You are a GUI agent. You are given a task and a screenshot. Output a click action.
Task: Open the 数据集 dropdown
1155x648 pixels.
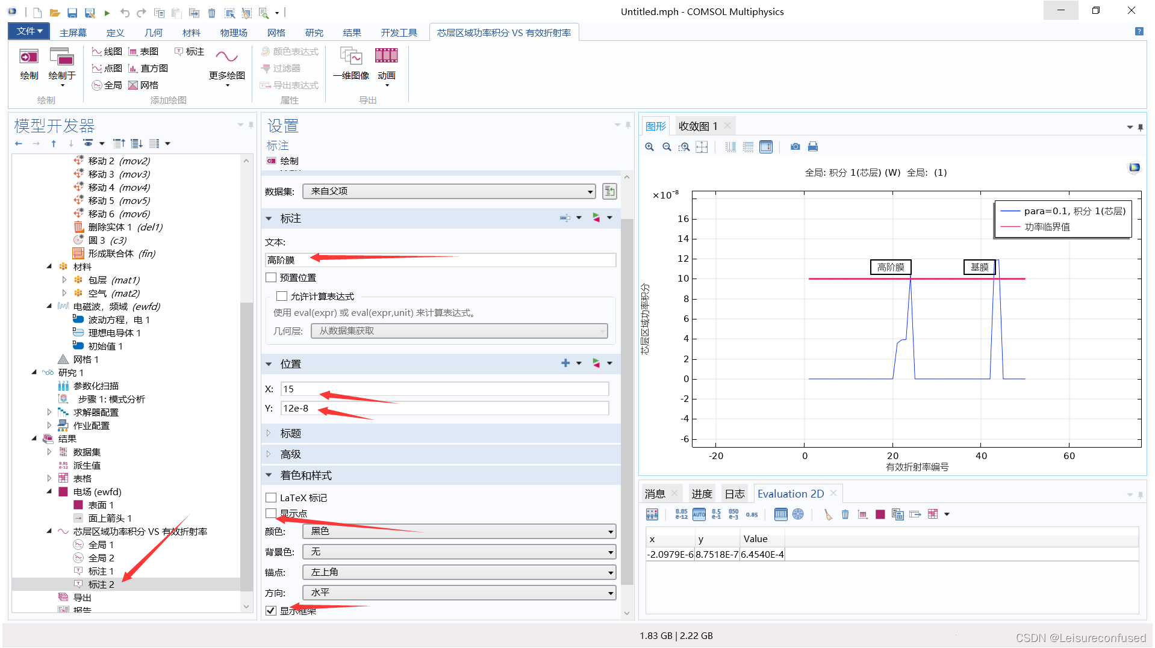pyautogui.click(x=449, y=191)
